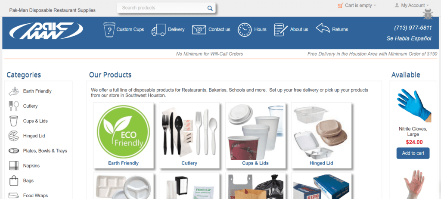Open Earth Friendly in Categories sidebar
The image size is (441, 199).
click(x=37, y=91)
